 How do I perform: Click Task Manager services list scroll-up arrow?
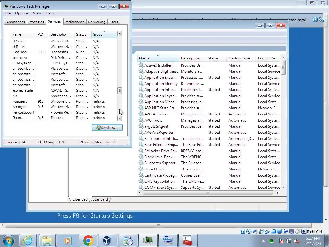tap(120, 33)
